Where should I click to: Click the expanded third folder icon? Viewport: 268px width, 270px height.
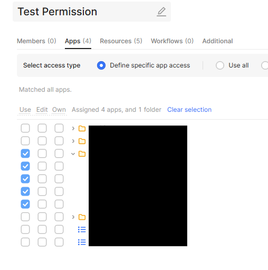82,154
